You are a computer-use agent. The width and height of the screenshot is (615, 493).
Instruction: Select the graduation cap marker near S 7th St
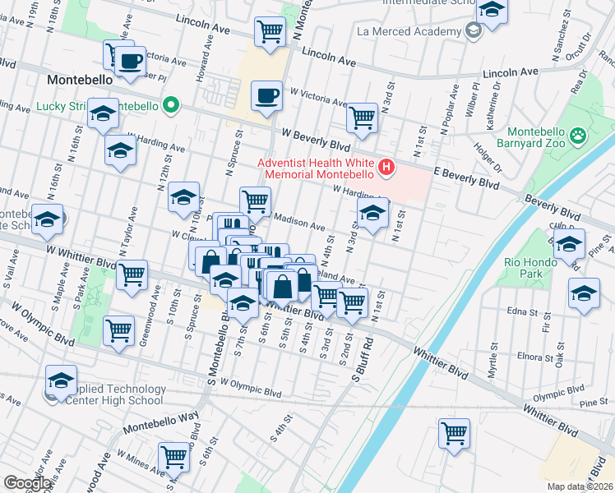pos(243,304)
